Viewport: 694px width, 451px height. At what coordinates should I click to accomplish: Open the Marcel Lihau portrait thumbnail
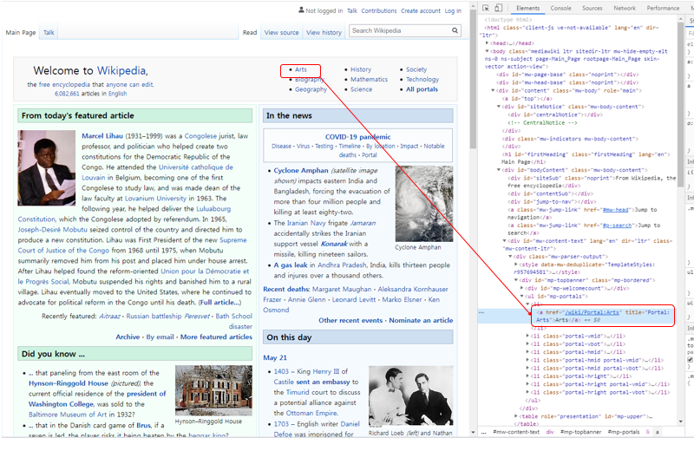[x=47, y=167]
